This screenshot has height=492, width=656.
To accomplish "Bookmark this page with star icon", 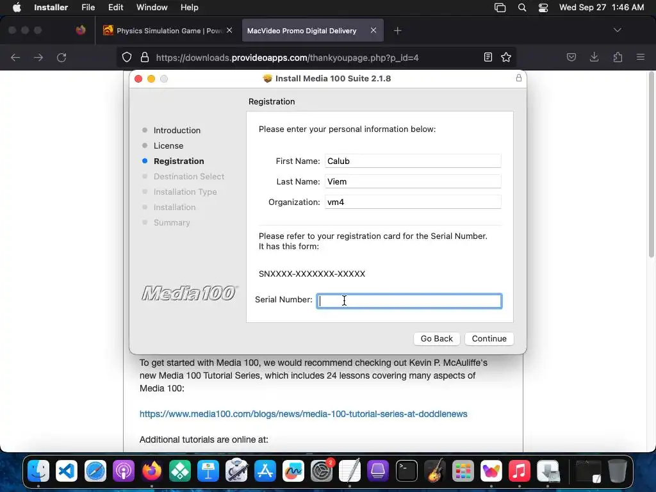I will coord(506,57).
